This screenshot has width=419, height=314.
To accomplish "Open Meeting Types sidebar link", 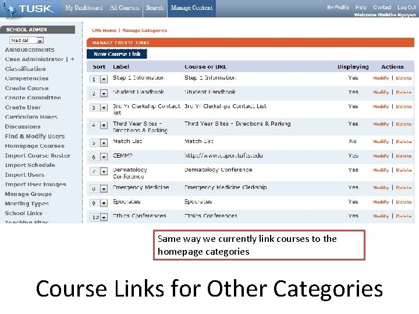I will click(x=27, y=204).
